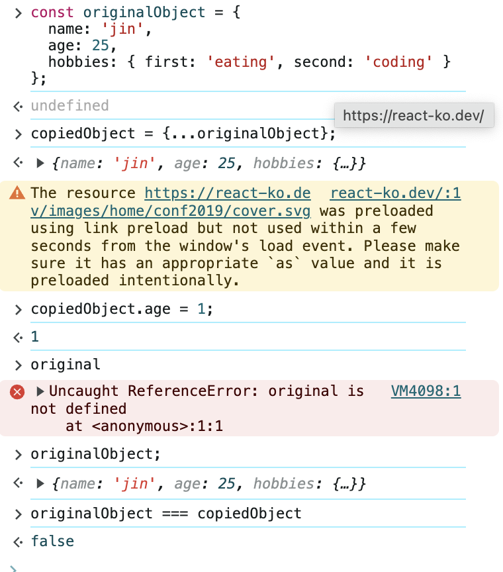Click the 'at <anonymous>:1:1' stack line

pyautogui.click(x=144, y=426)
